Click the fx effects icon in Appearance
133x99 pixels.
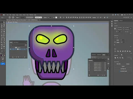point(115,45)
